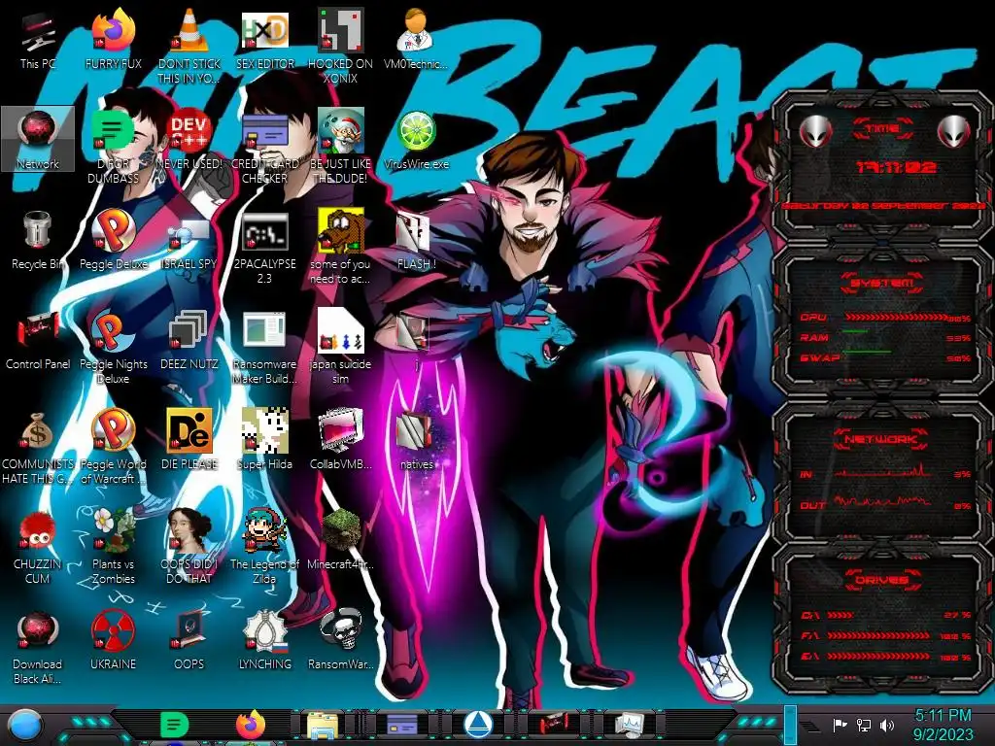Open the This PC desktop icon

[x=38, y=39]
